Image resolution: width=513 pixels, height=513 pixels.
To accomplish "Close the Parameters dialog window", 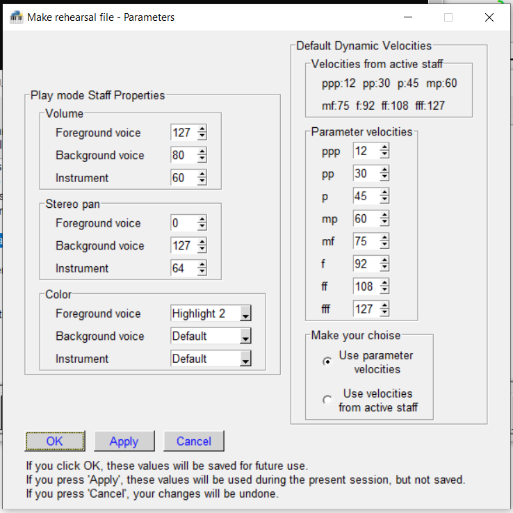I will point(489,17).
